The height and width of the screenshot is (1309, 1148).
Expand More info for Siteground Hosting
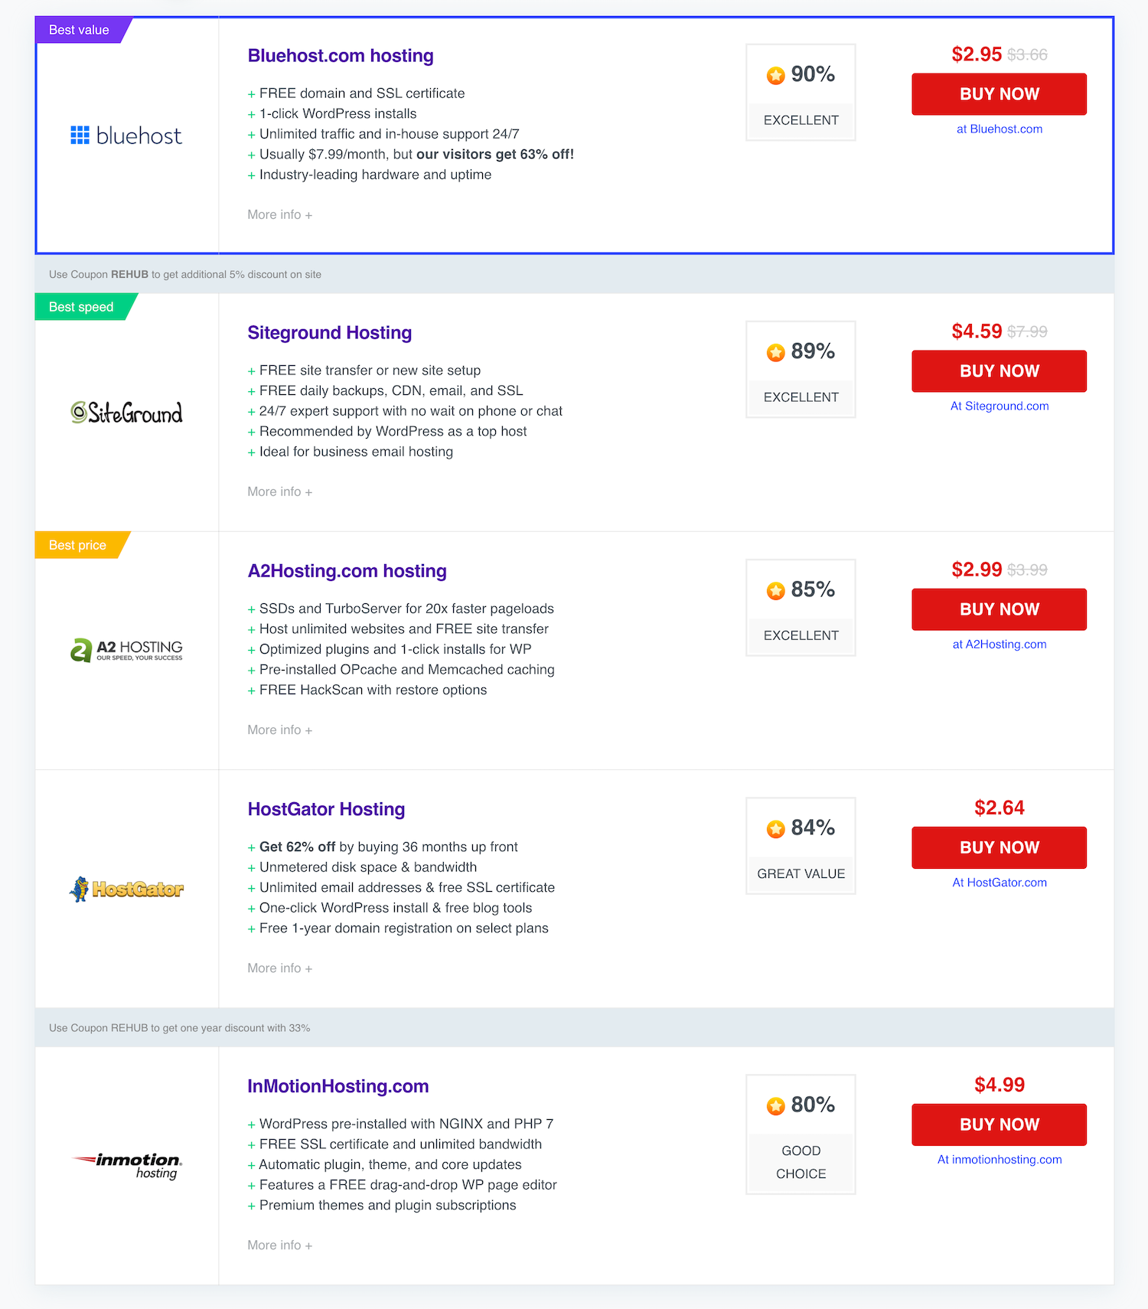coord(279,492)
